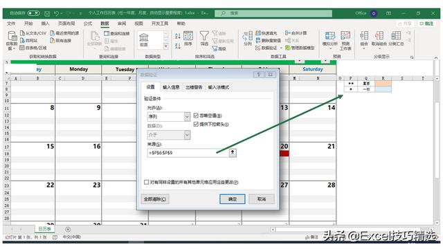Click the Source field =$P$6:$P$9
The height and width of the screenshot is (249, 443).
(188, 153)
